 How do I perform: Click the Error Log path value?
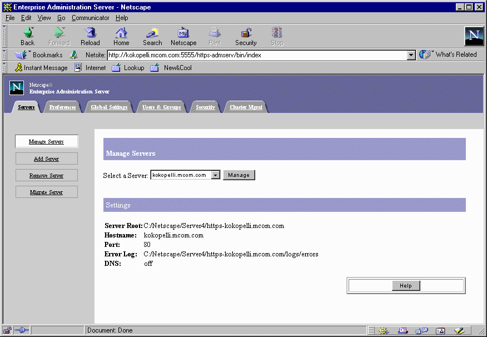point(231,254)
